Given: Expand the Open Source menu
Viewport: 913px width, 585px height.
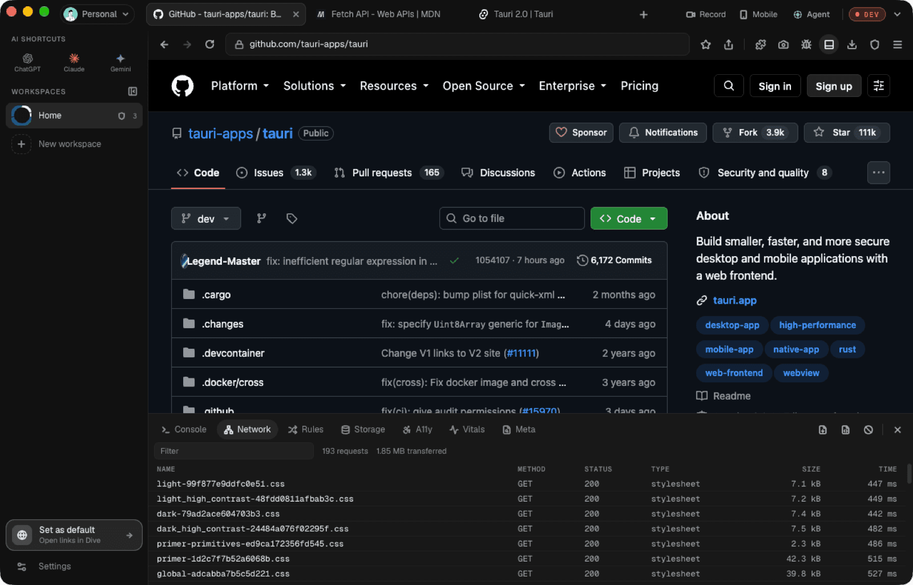Looking at the screenshot, I should pos(484,86).
